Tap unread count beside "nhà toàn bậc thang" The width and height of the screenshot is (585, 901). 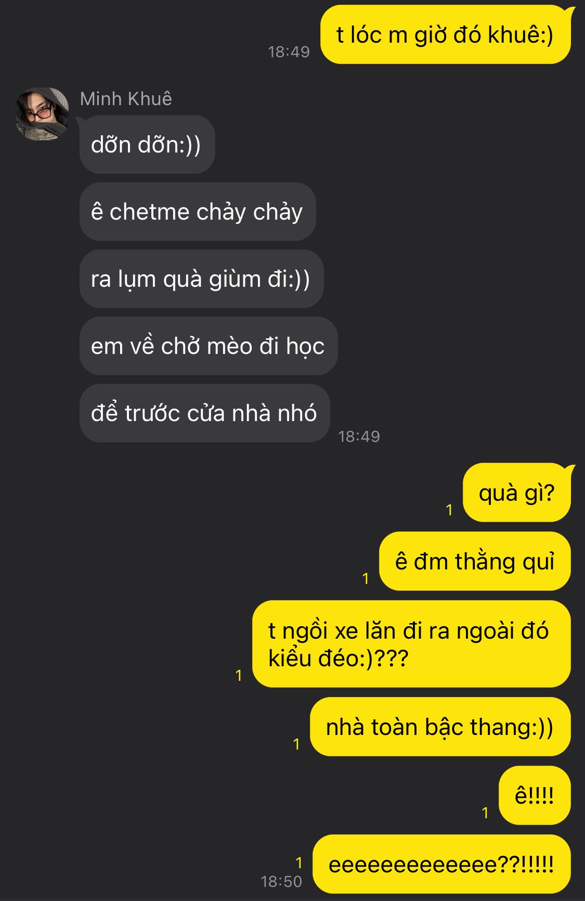(x=296, y=744)
